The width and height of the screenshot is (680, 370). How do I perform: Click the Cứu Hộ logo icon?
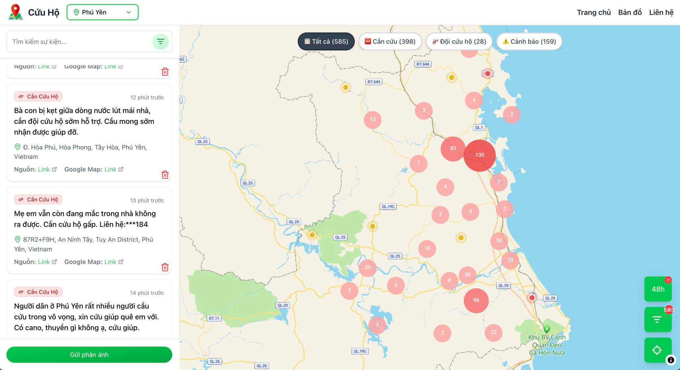[x=16, y=12]
